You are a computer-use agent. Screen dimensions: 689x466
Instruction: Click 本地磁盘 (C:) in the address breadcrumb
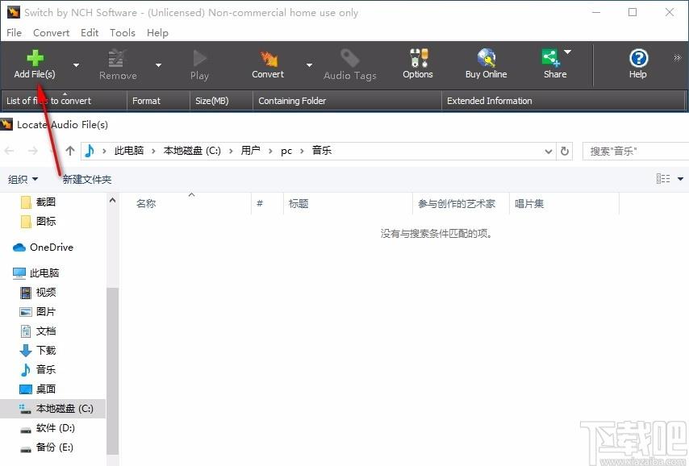click(192, 151)
